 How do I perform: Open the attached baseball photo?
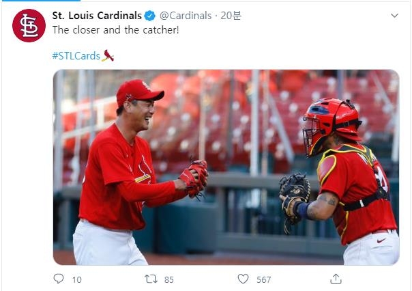tap(226, 167)
